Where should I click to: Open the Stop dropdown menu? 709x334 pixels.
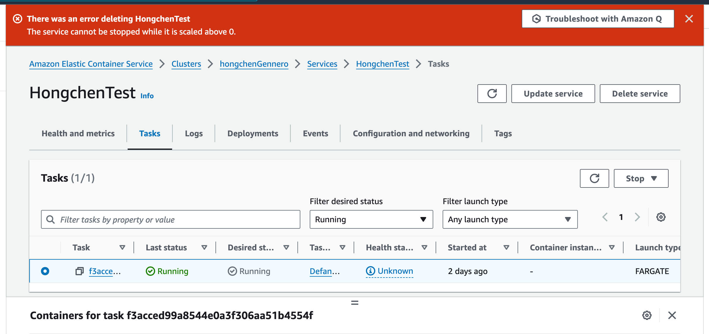pos(641,178)
